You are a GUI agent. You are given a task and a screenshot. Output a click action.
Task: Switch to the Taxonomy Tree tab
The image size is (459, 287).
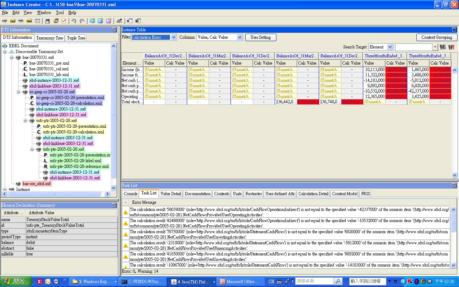[49, 38]
